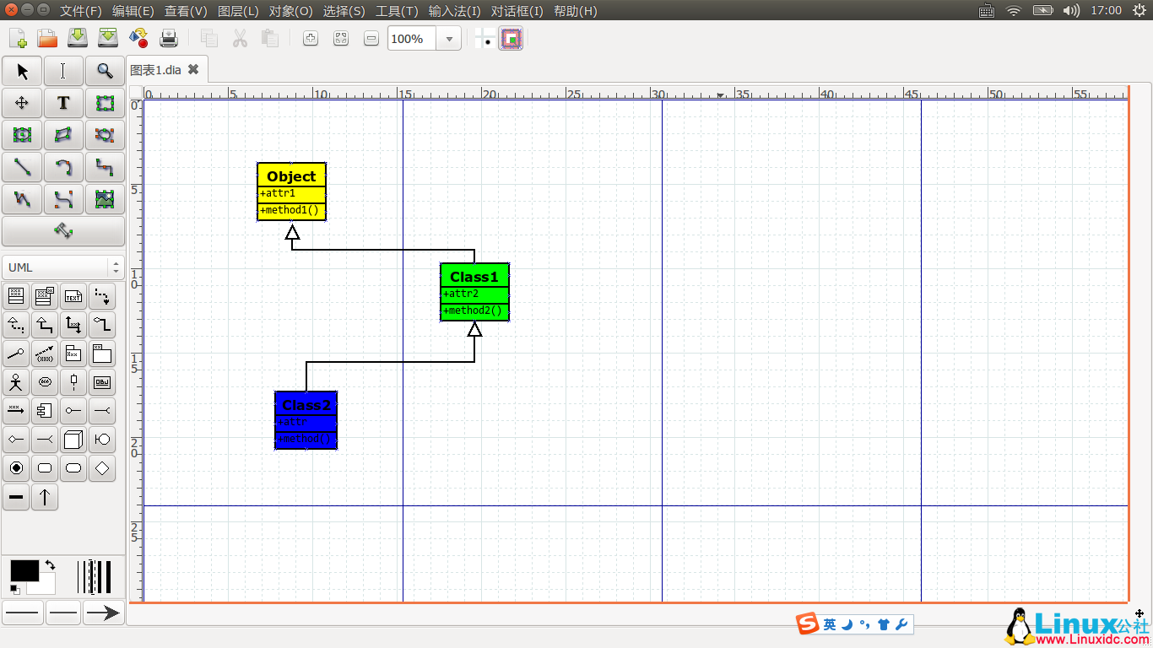Click the black foreground color swatch
1153x648 pixels.
(x=24, y=570)
